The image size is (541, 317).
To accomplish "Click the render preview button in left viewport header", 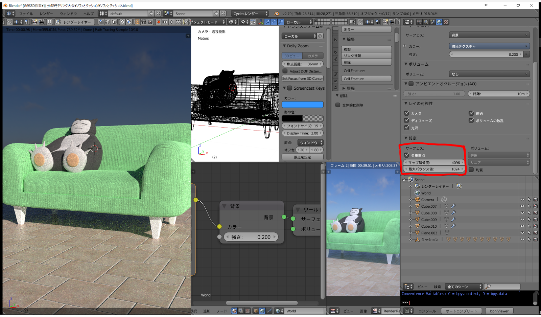I will click(x=34, y=22).
